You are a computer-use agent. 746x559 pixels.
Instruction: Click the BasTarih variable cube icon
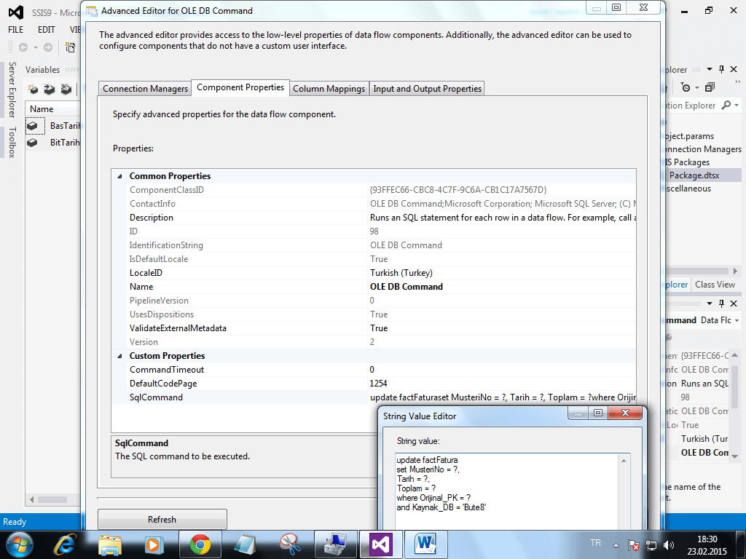point(32,126)
